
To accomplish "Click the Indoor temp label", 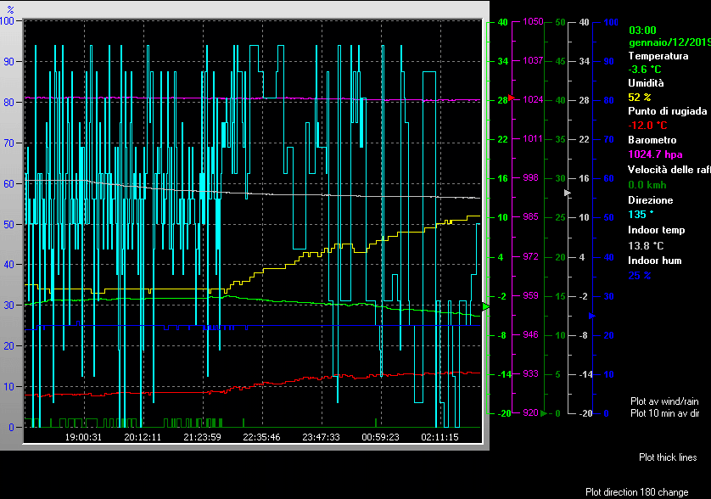I will (656, 230).
